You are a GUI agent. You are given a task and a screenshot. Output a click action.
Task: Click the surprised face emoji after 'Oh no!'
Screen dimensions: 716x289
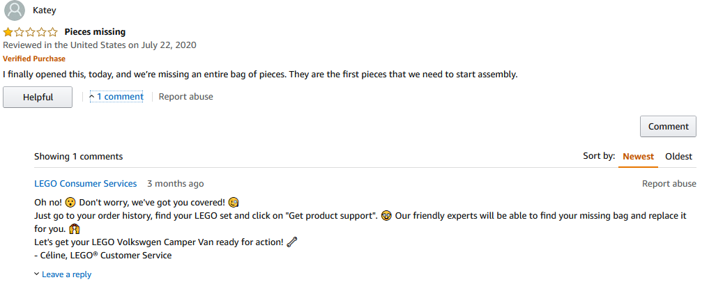pos(70,202)
